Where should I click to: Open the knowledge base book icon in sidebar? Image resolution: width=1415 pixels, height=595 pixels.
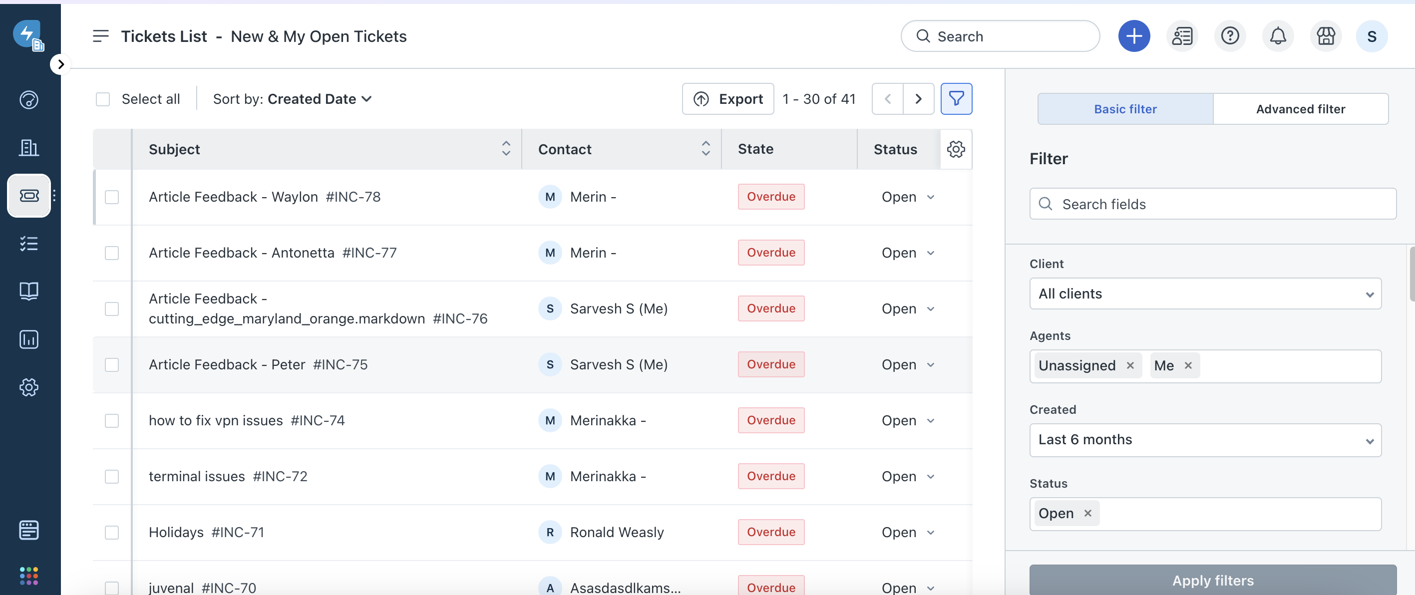(x=28, y=291)
